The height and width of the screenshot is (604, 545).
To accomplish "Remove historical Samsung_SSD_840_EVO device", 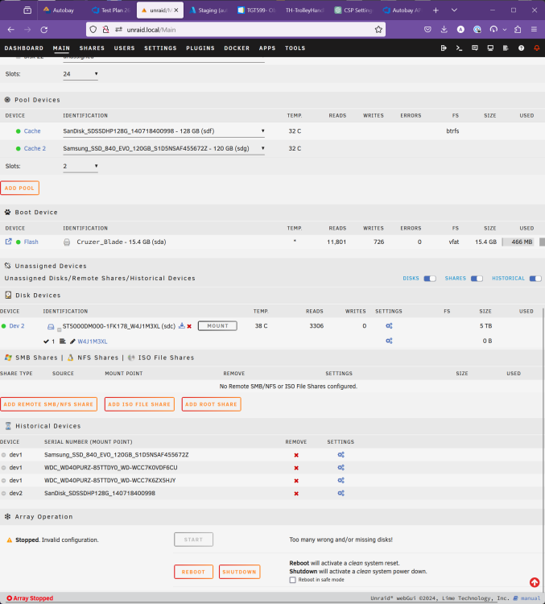I will coord(296,455).
